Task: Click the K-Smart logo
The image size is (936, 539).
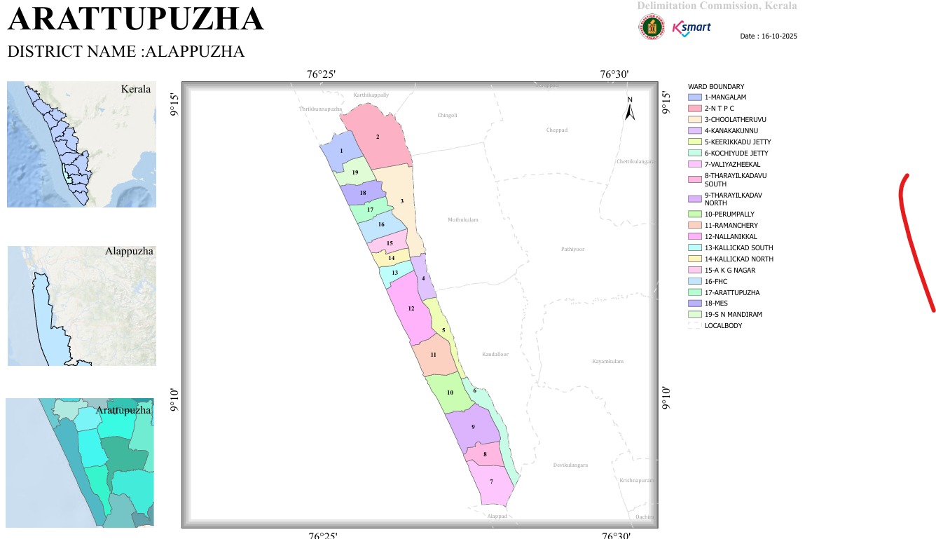Action: [691, 28]
